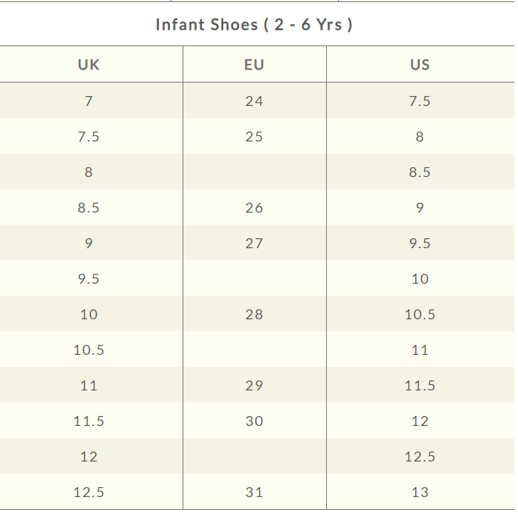
Task: Click EU size 30 cell
Action: (254, 421)
